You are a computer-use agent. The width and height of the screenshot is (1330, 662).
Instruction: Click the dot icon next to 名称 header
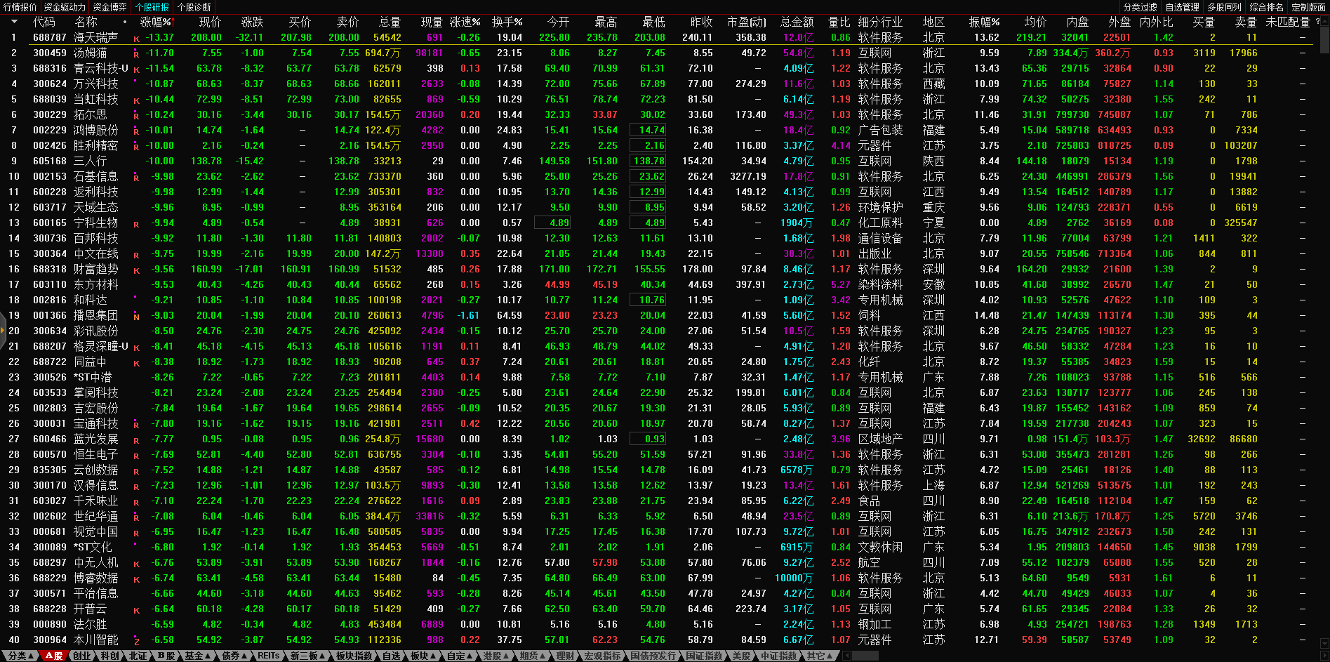pyautogui.click(x=125, y=22)
